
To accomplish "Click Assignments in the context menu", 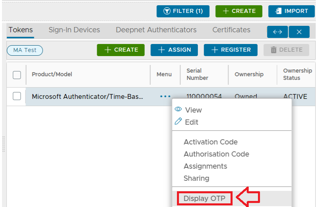I will (205, 166).
